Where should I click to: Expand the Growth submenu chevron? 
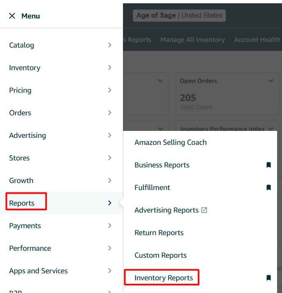coord(109,181)
